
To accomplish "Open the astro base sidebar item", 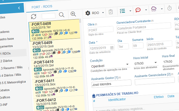I will 7,39.
